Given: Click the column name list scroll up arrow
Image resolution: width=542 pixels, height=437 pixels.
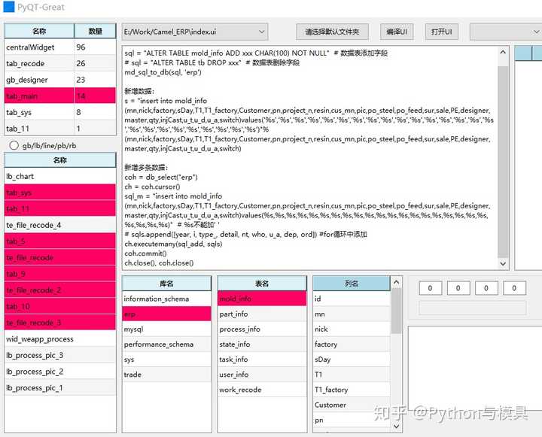Looking at the screenshot, I should tap(397, 282).
